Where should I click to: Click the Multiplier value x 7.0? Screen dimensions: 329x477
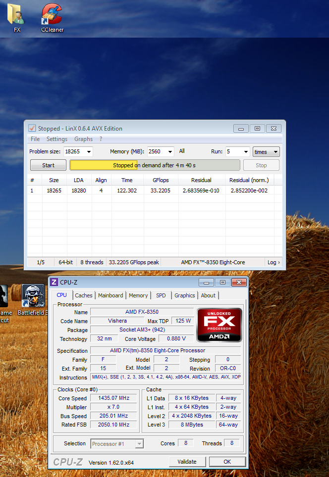[113, 407]
